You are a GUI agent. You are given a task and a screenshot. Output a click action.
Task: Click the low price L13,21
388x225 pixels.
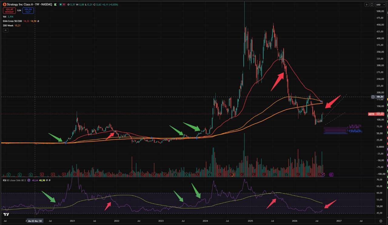89,5
